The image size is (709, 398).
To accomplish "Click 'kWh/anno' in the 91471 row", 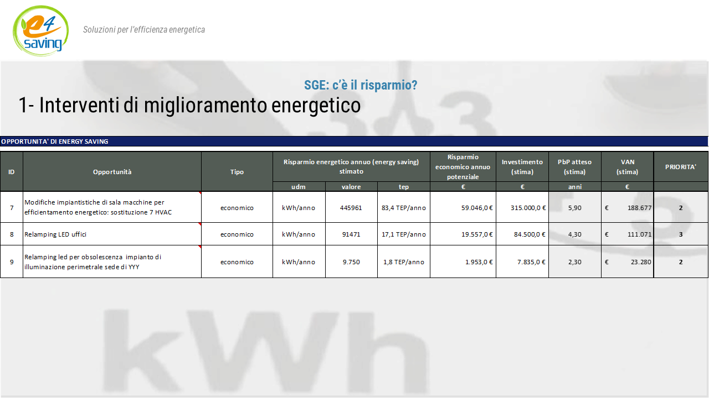I will click(299, 234).
